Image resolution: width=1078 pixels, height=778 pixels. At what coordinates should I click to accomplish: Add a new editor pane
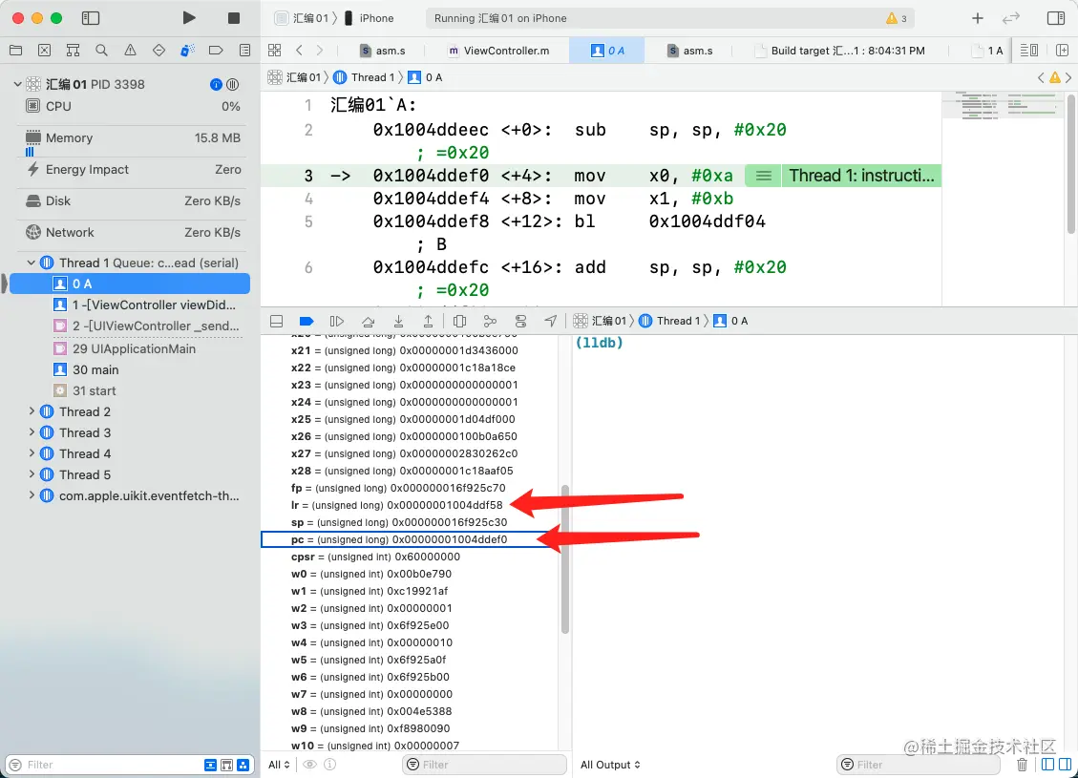tap(1062, 51)
